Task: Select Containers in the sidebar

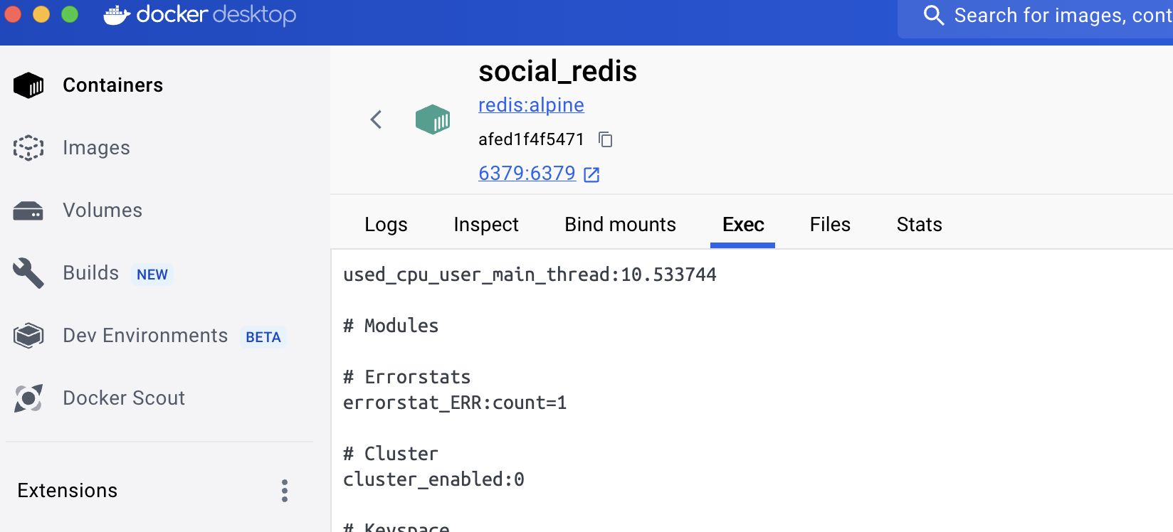Action: pos(112,85)
